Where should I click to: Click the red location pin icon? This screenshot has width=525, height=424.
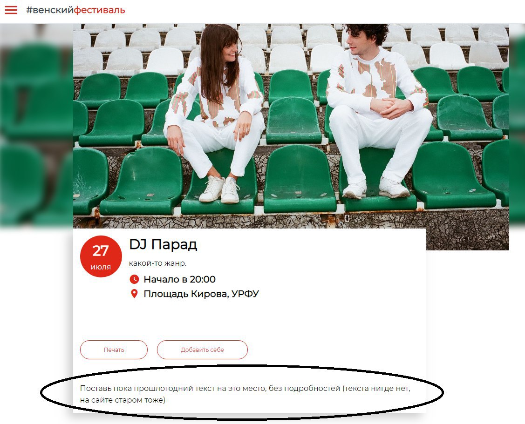tap(134, 294)
